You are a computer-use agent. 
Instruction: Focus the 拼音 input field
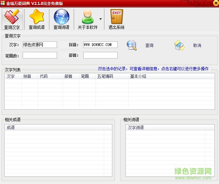(100, 45)
